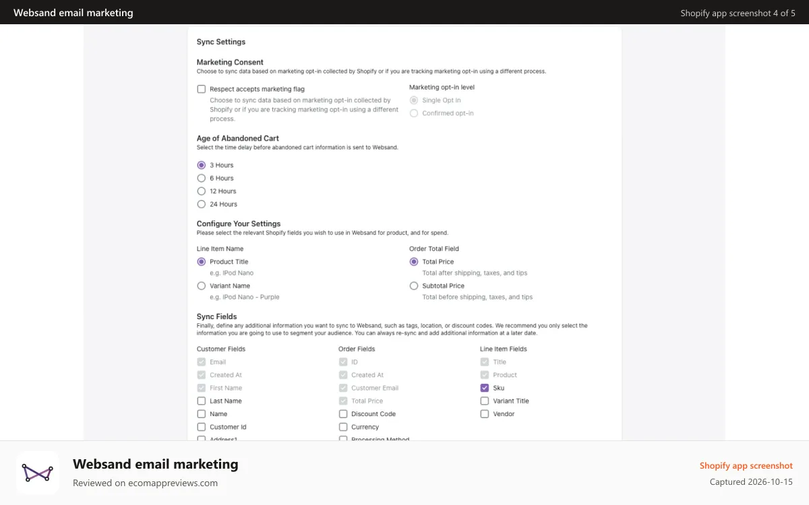This screenshot has height=505, width=809.
Task: Click disabled customer Email checkbox
Action: click(x=201, y=362)
